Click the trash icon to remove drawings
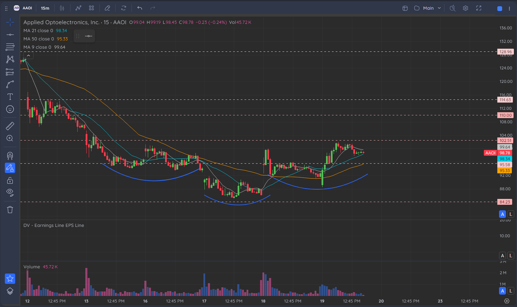The image size is (517, 307). pos(10,210)
